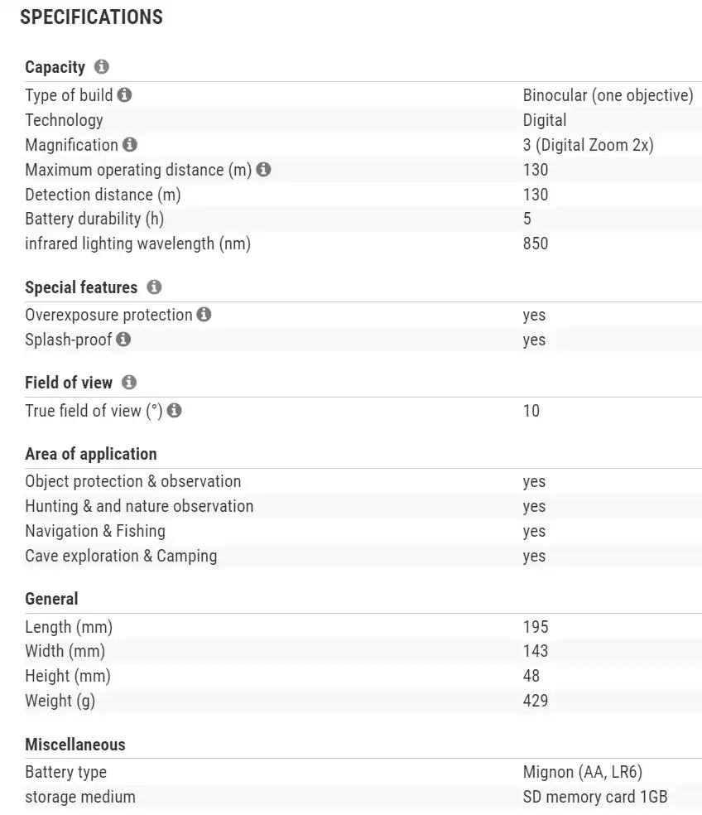
Task: Click the Type of build info icon
Action: tap(124, 95)
